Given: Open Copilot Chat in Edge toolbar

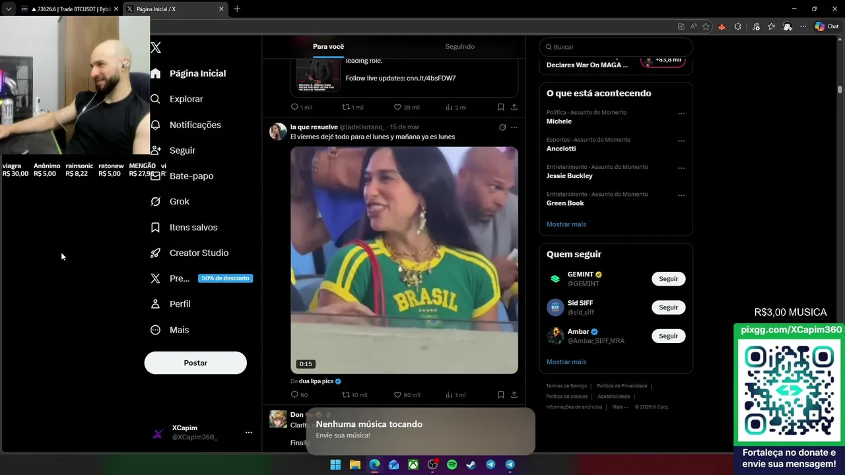Looking at the screenshot, I should (827, 26).
